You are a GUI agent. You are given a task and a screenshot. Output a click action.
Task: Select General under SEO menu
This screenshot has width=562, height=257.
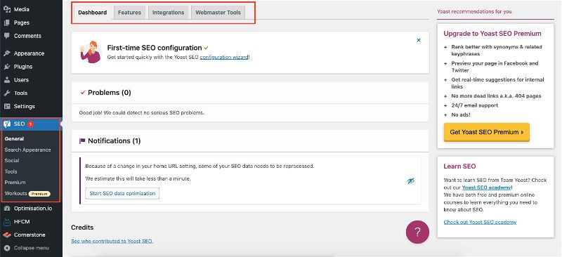[14, 139]
